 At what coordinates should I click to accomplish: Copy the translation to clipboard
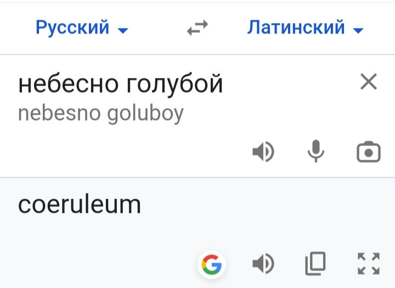coord(315,263)
